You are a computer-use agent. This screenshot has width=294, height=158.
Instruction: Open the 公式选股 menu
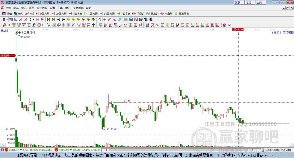[42, 8]
